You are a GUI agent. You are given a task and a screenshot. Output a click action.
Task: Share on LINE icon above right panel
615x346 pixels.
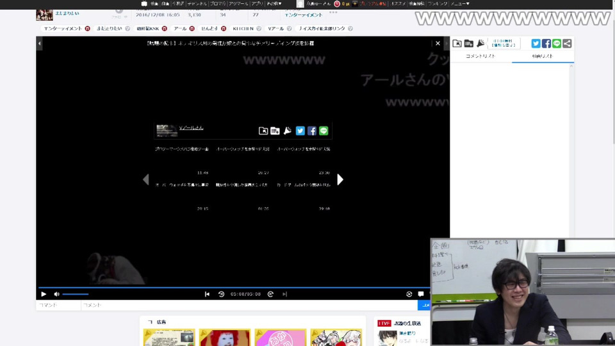coord(557,43)
